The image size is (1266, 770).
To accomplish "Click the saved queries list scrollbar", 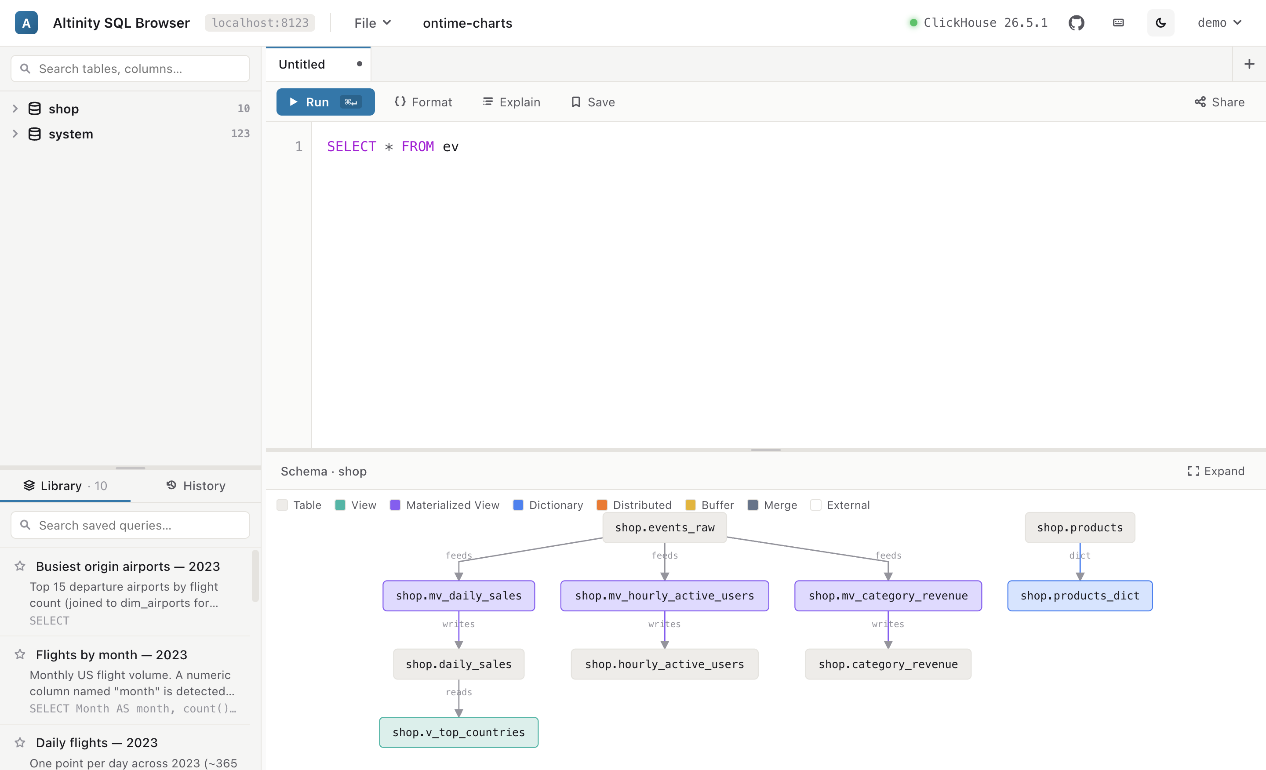I will click(255, 575).
